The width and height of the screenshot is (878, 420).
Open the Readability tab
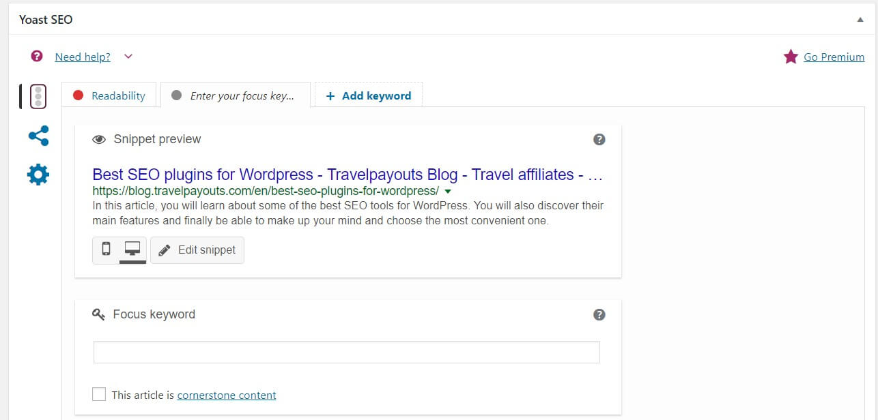(x=109, y=95)
